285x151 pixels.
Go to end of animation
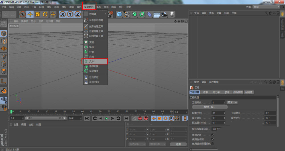pos(126,118)
